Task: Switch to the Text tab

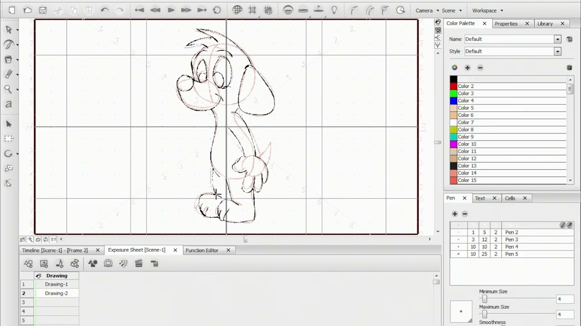Action: [x=480, y=198]
